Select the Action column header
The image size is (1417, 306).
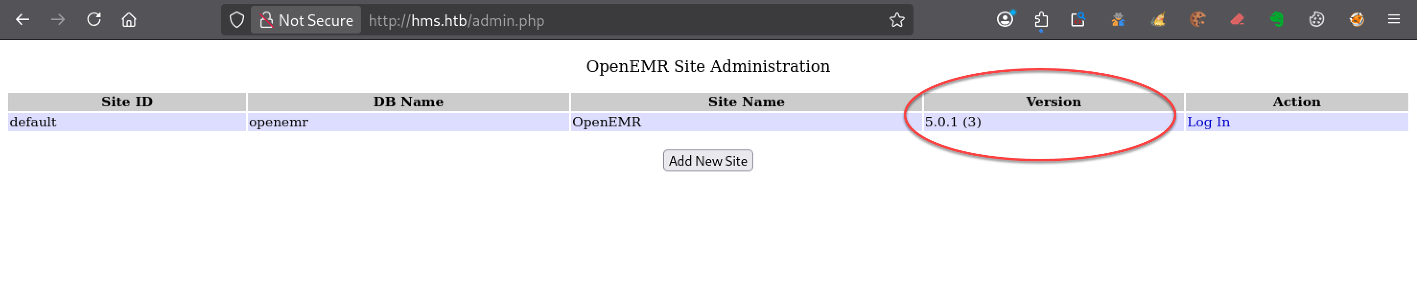pyautogui.click(x=1297, y=102)
